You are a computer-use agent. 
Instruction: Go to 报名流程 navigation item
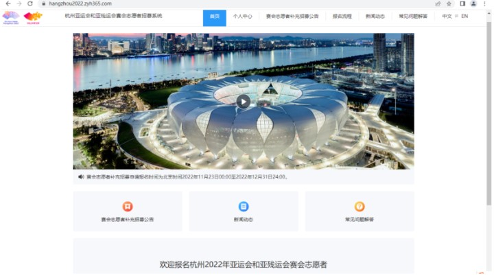click(342, 16)
